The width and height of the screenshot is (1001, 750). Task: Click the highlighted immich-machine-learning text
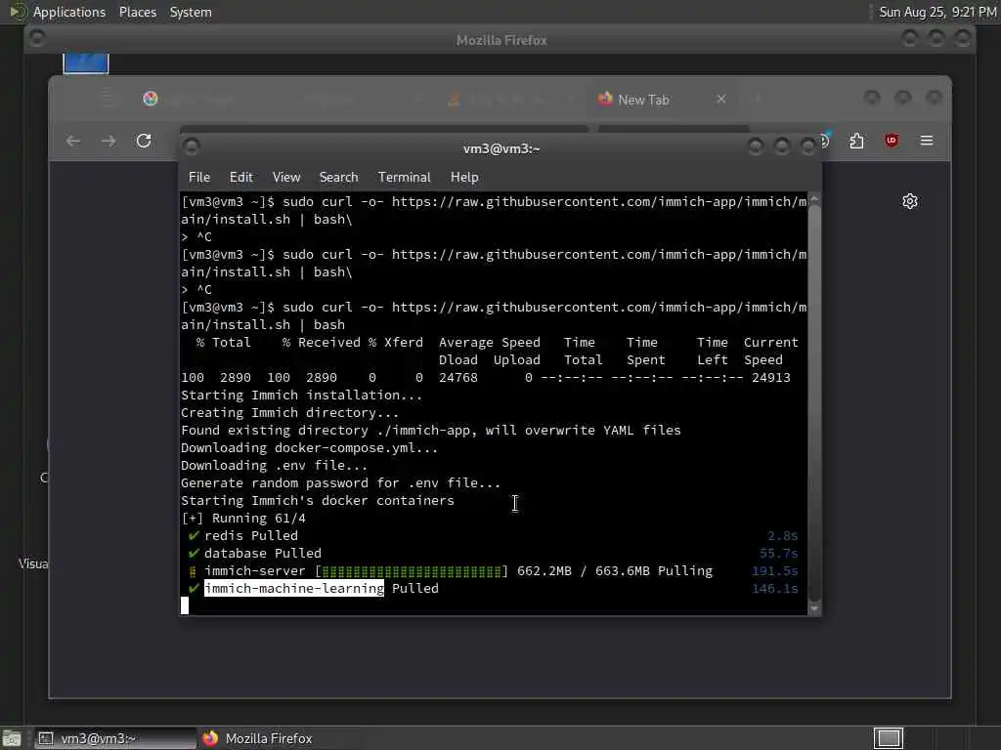click(293, 588)
